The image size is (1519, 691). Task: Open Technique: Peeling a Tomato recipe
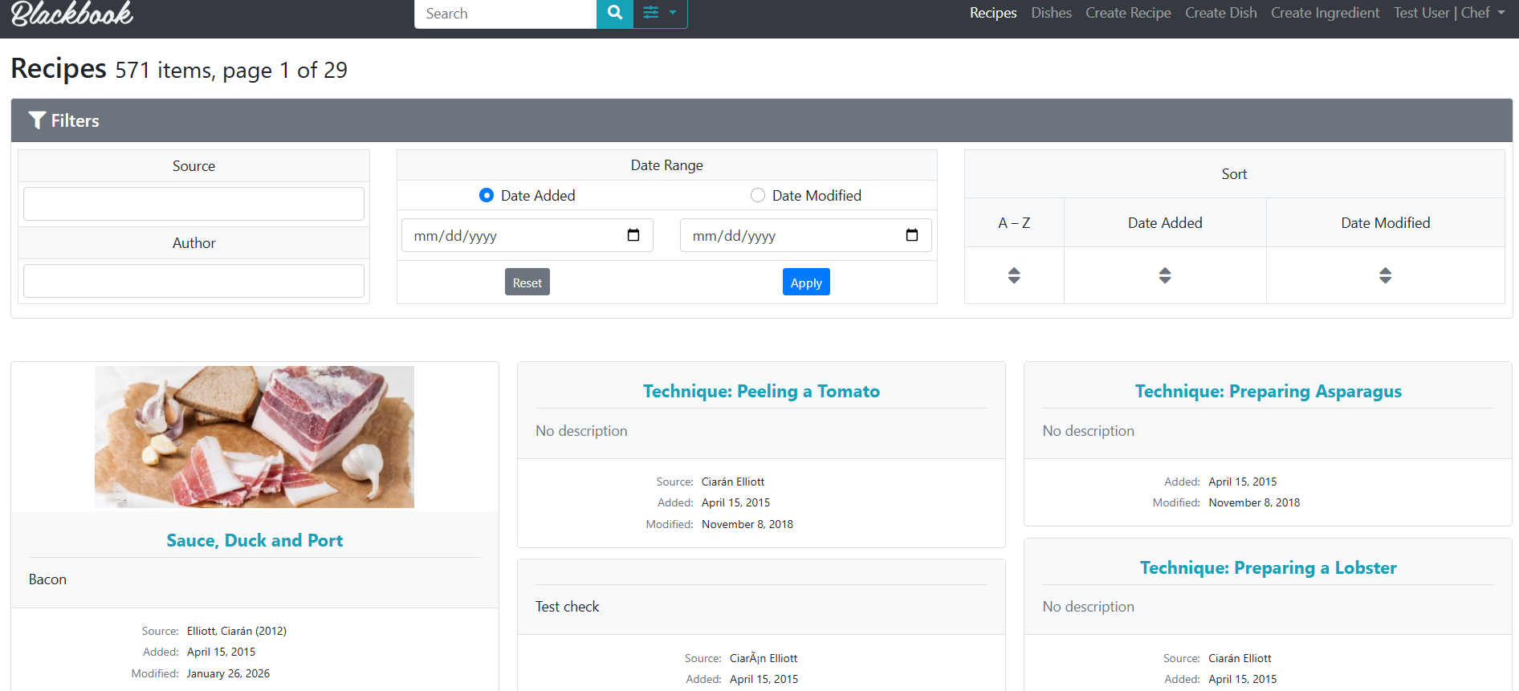click(x=761, y=391)
